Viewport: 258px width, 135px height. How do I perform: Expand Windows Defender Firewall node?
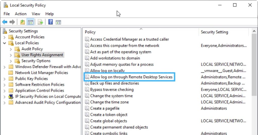(x=5, y=67)
